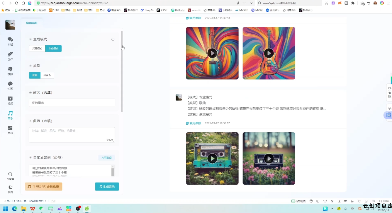Open the 音乐 music section in sidebar

[x=10, y=115]
